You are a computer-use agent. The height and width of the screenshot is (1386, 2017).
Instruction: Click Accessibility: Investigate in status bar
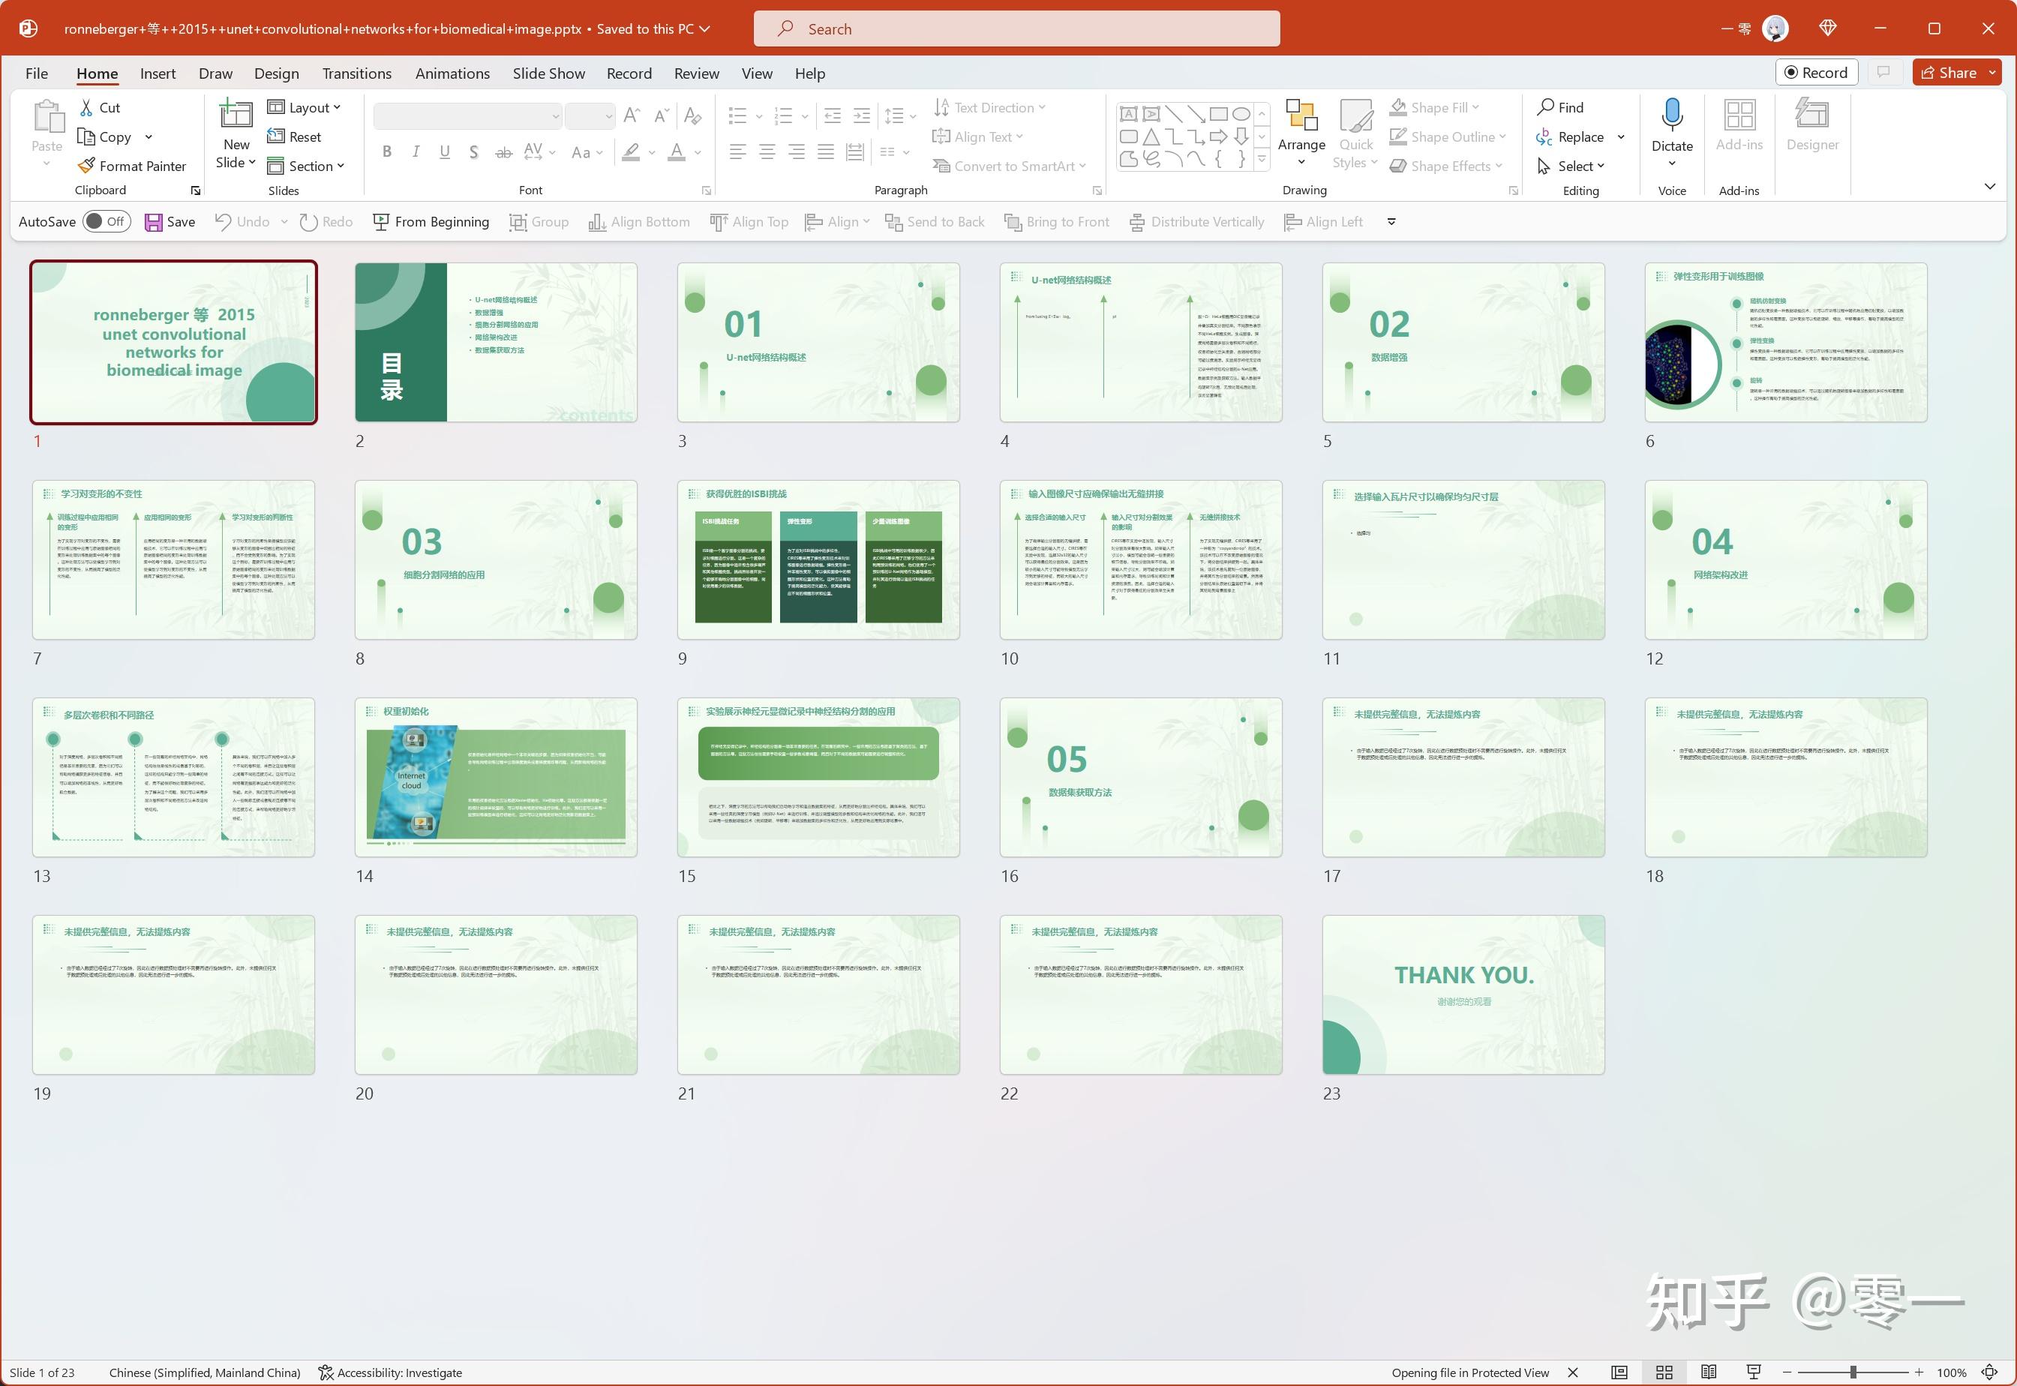click(390, 1372)
